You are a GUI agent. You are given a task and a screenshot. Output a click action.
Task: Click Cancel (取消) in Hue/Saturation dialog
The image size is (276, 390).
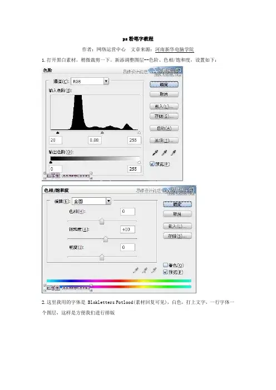(x=178, y=214)
